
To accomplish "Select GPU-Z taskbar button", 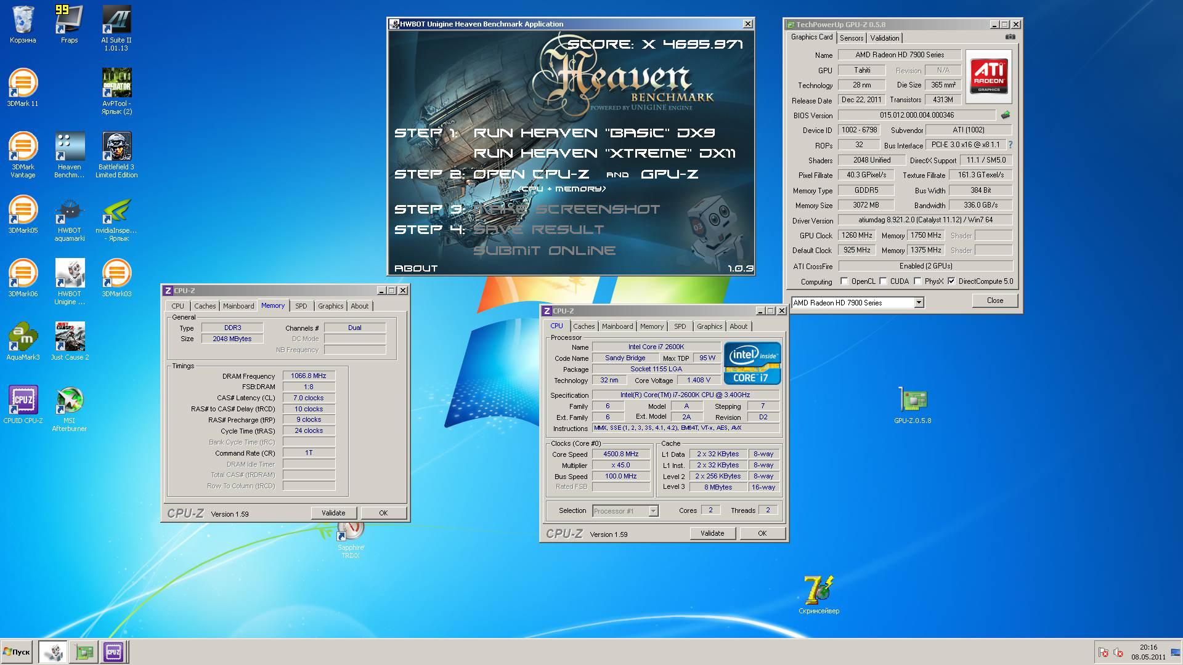I will 84,652.
